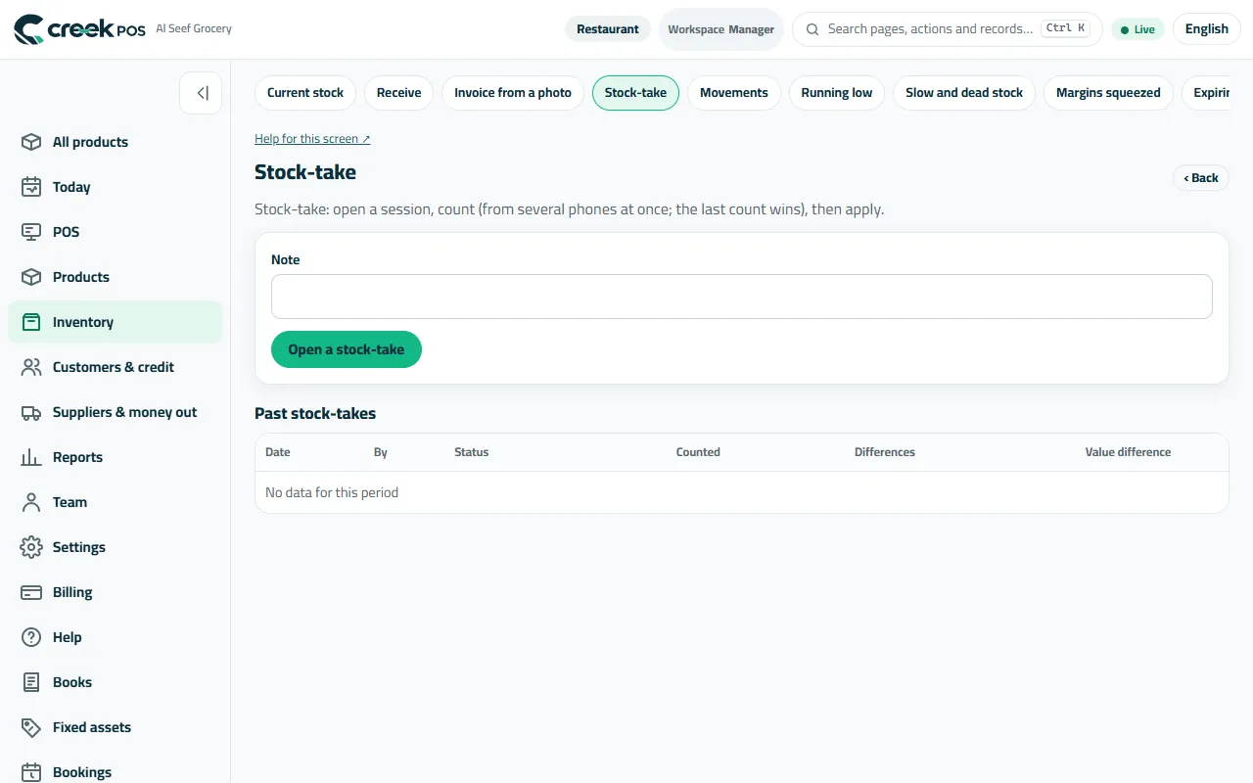View the Margins squeezed tab
The image size is (1253, 783).
tap(1108, 93)
